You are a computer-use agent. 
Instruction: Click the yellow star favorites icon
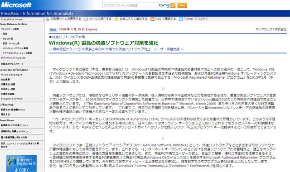(116, 19)
